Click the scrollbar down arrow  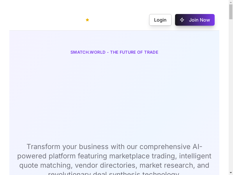pos(231,173)
